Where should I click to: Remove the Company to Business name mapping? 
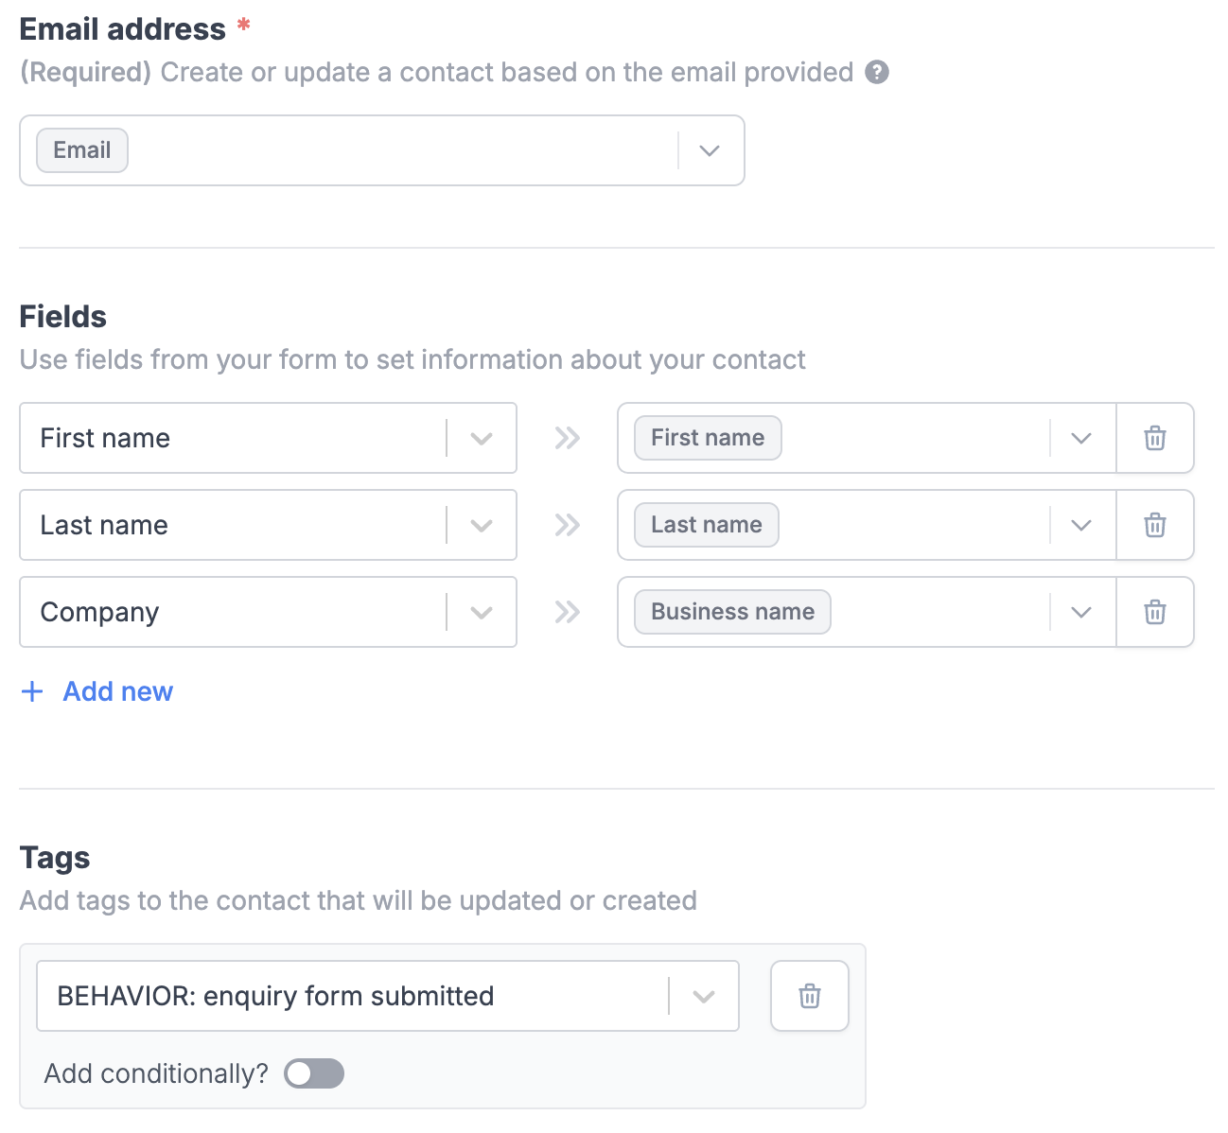[x=1154, y=612]
